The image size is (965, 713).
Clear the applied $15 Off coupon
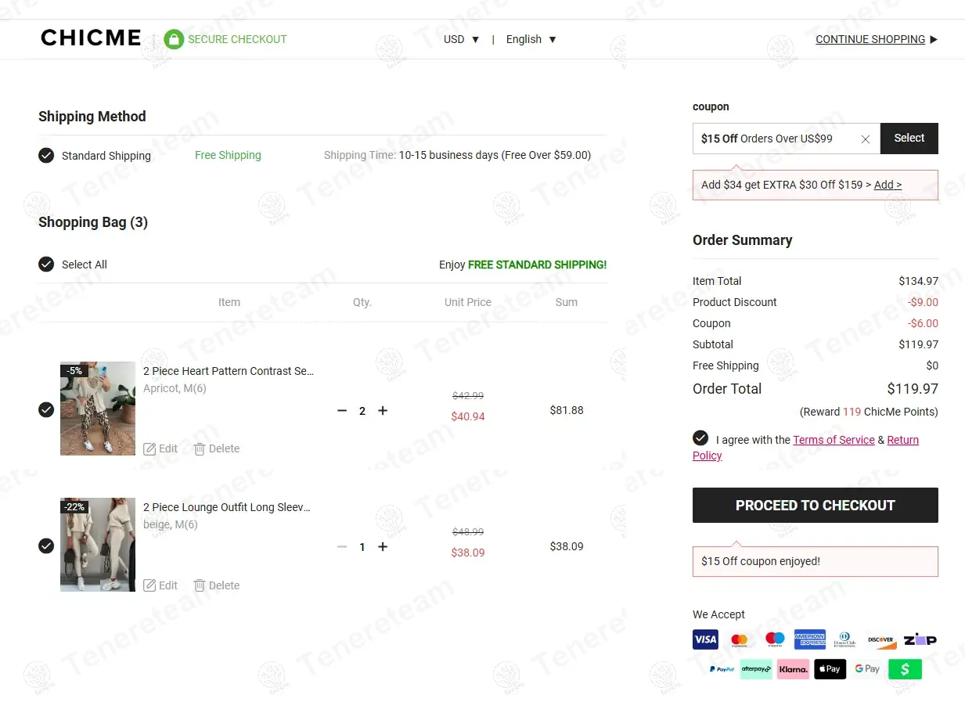(x=865, y=139)
